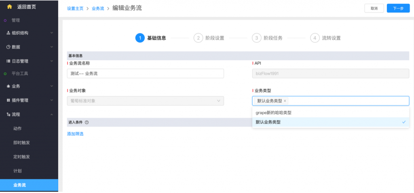
Task: Click the help icon next to 进入条件
Action: pyautogui.click(x=87, y=122)
